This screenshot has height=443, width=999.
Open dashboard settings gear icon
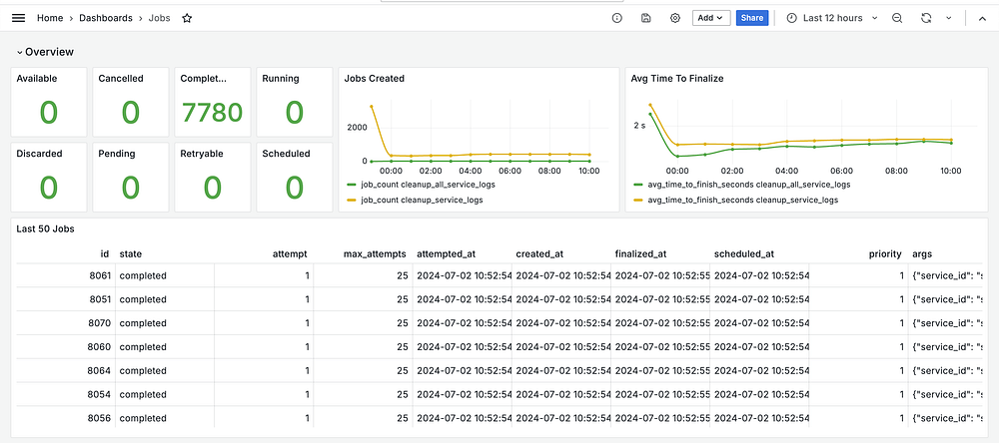(x=675, y=18)
